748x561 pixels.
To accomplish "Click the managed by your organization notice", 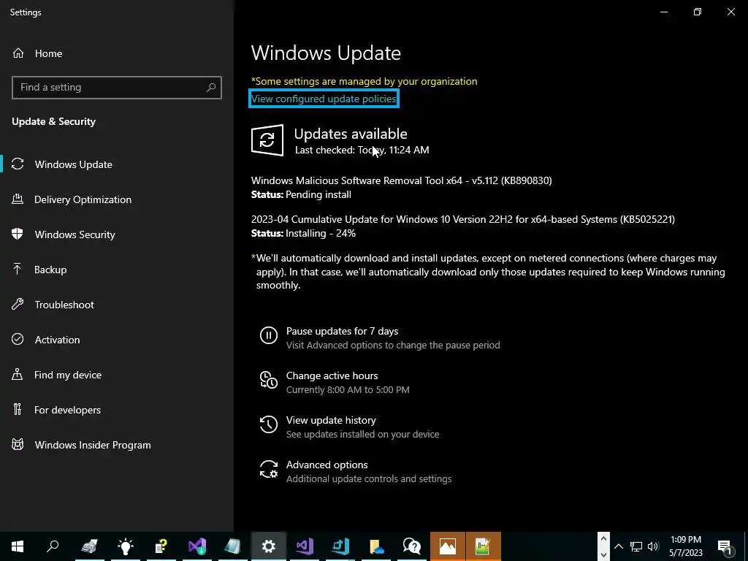I will [x=364, y=81].
